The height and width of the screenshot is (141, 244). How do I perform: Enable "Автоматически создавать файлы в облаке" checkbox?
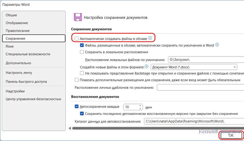[77, 39]
